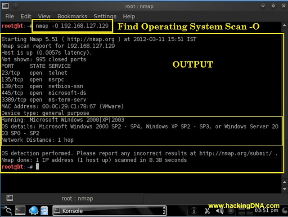Viewport: 288px width, 217px height.
Task: Click the http://nmap.org URL in Starting line
Action: click(x=91, y=39)
